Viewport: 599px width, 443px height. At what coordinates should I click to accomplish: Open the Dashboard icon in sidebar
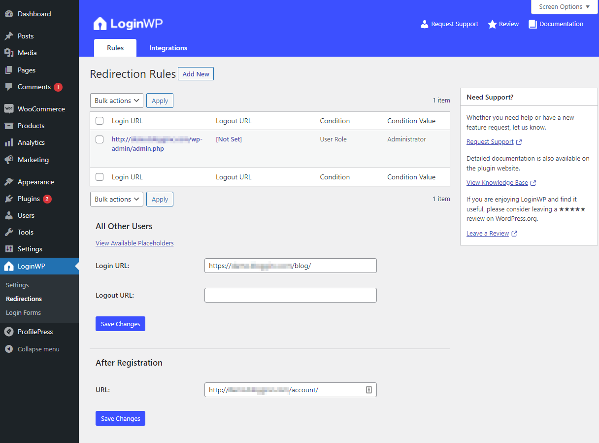(x=9, y=14)
